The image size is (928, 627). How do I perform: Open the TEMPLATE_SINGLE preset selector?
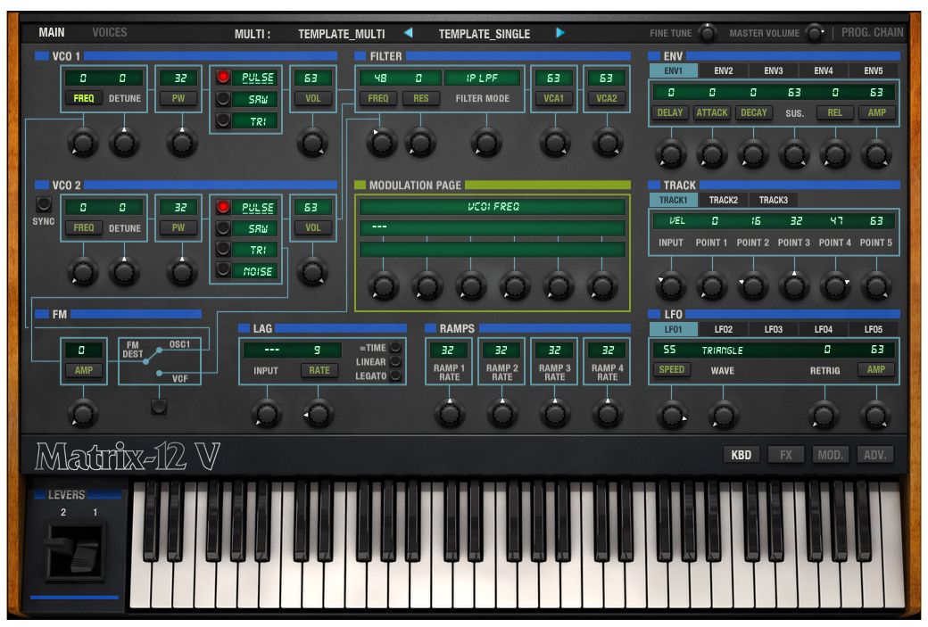click(485, 34)
